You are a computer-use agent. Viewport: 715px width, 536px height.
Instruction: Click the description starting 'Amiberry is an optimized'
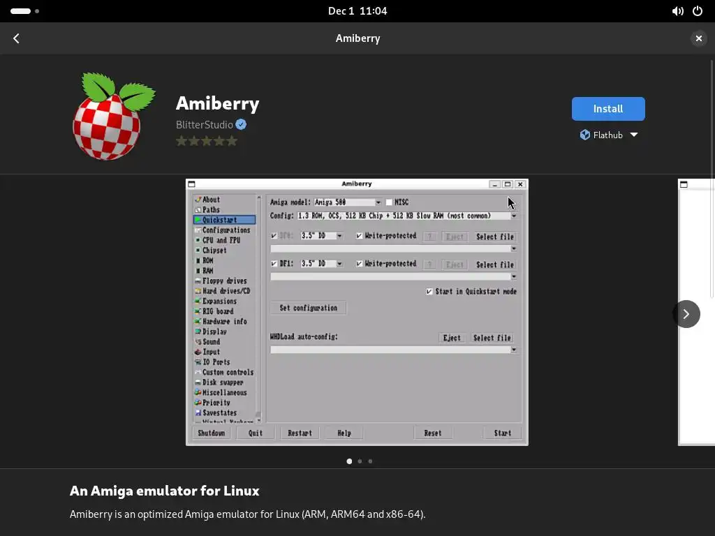(248, 514)
